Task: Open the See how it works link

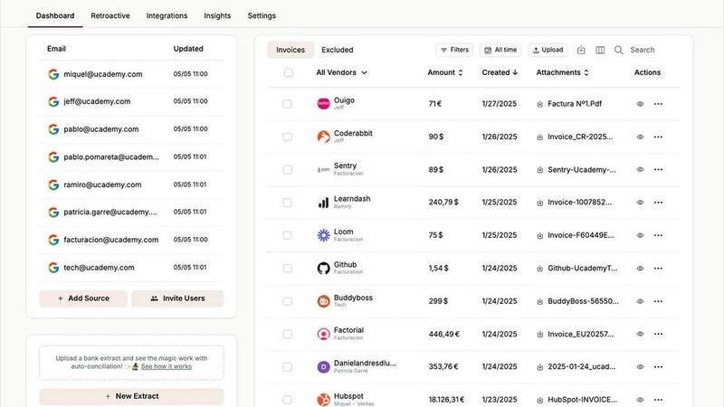Action: 167,366
